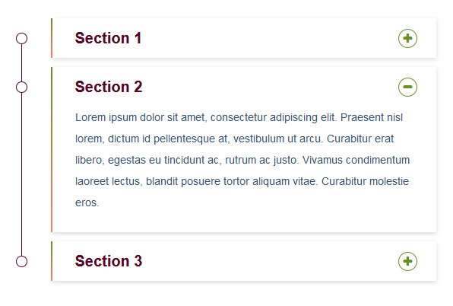Collapse Section 2 using the minus icon
Image resolution: width=453 pixels, height=306 pixels.
407,87
